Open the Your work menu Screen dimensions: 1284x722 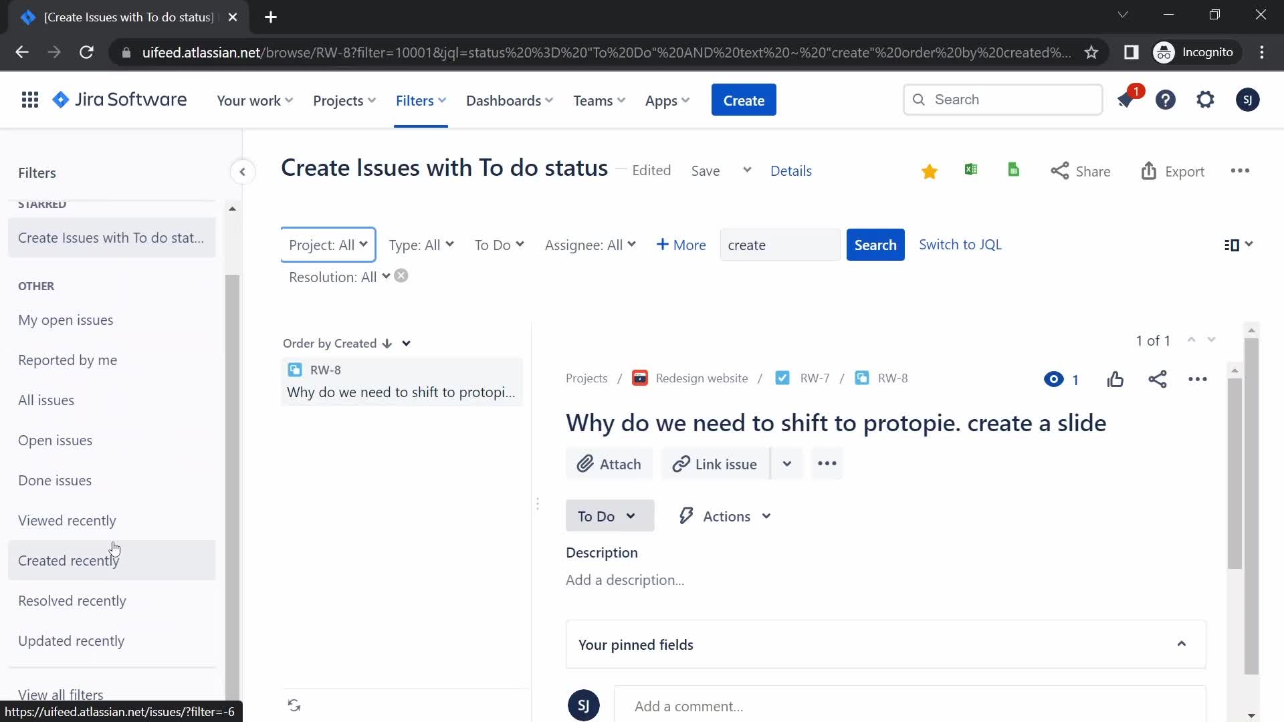(255, 100)
